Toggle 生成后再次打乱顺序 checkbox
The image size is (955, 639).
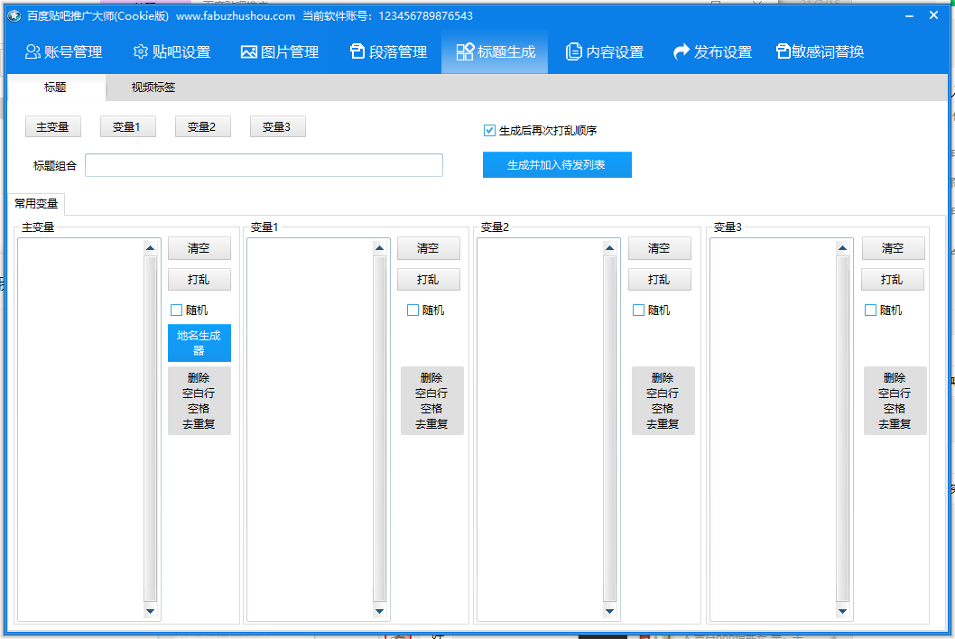pos(490,131)
